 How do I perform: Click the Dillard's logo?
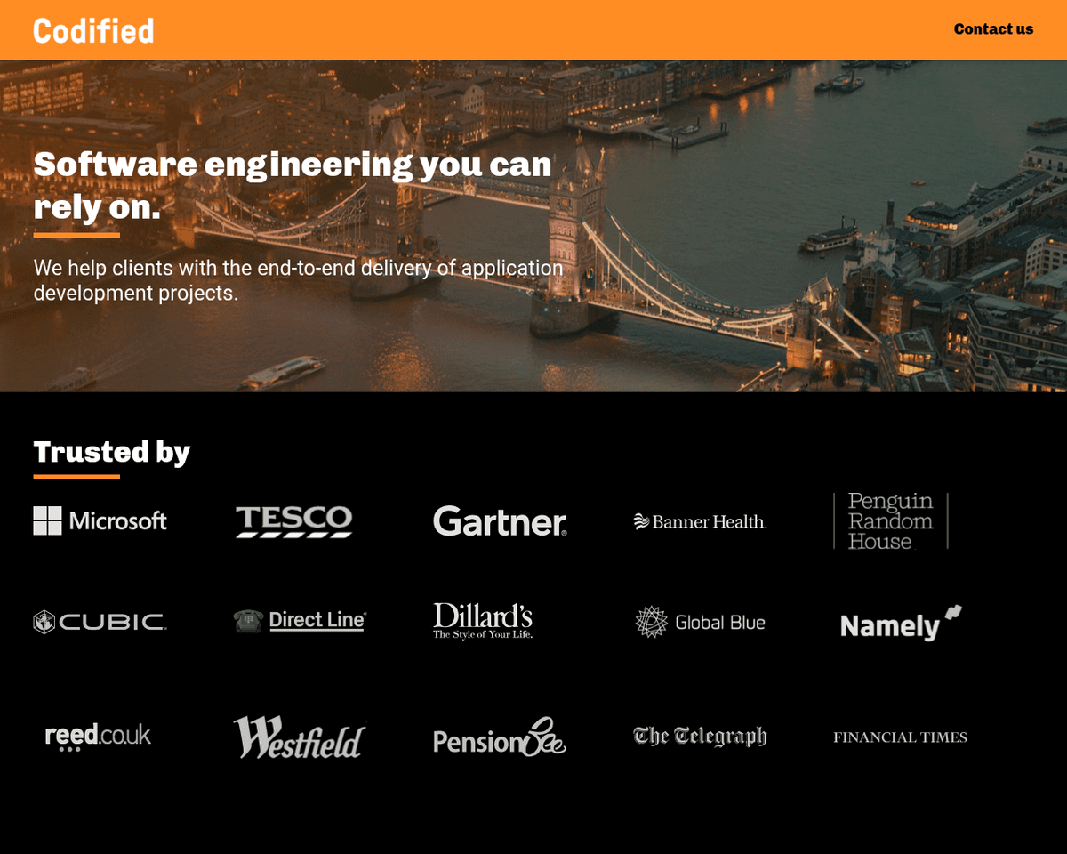(483, 621)
